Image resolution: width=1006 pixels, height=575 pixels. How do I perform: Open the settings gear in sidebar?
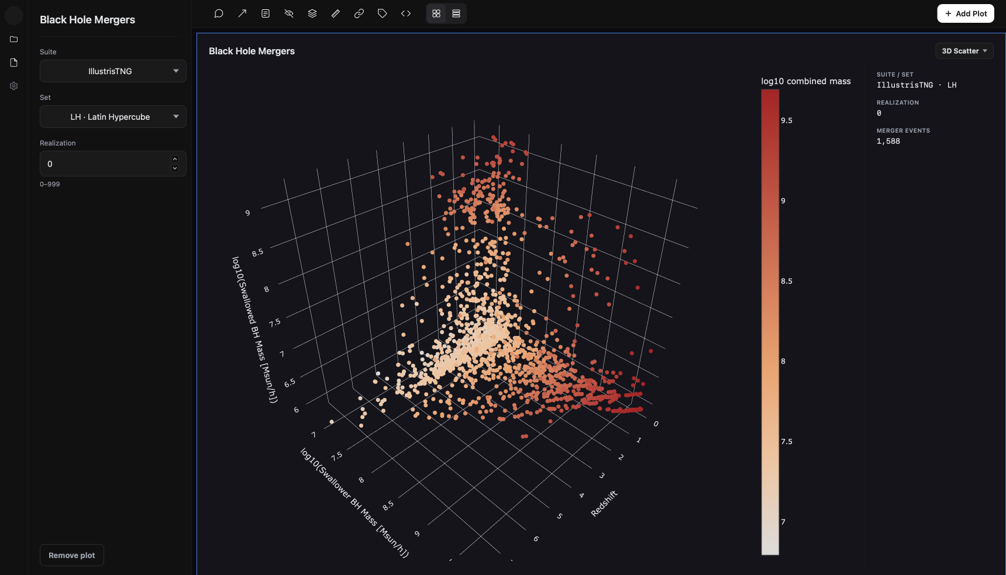(14, 86)
